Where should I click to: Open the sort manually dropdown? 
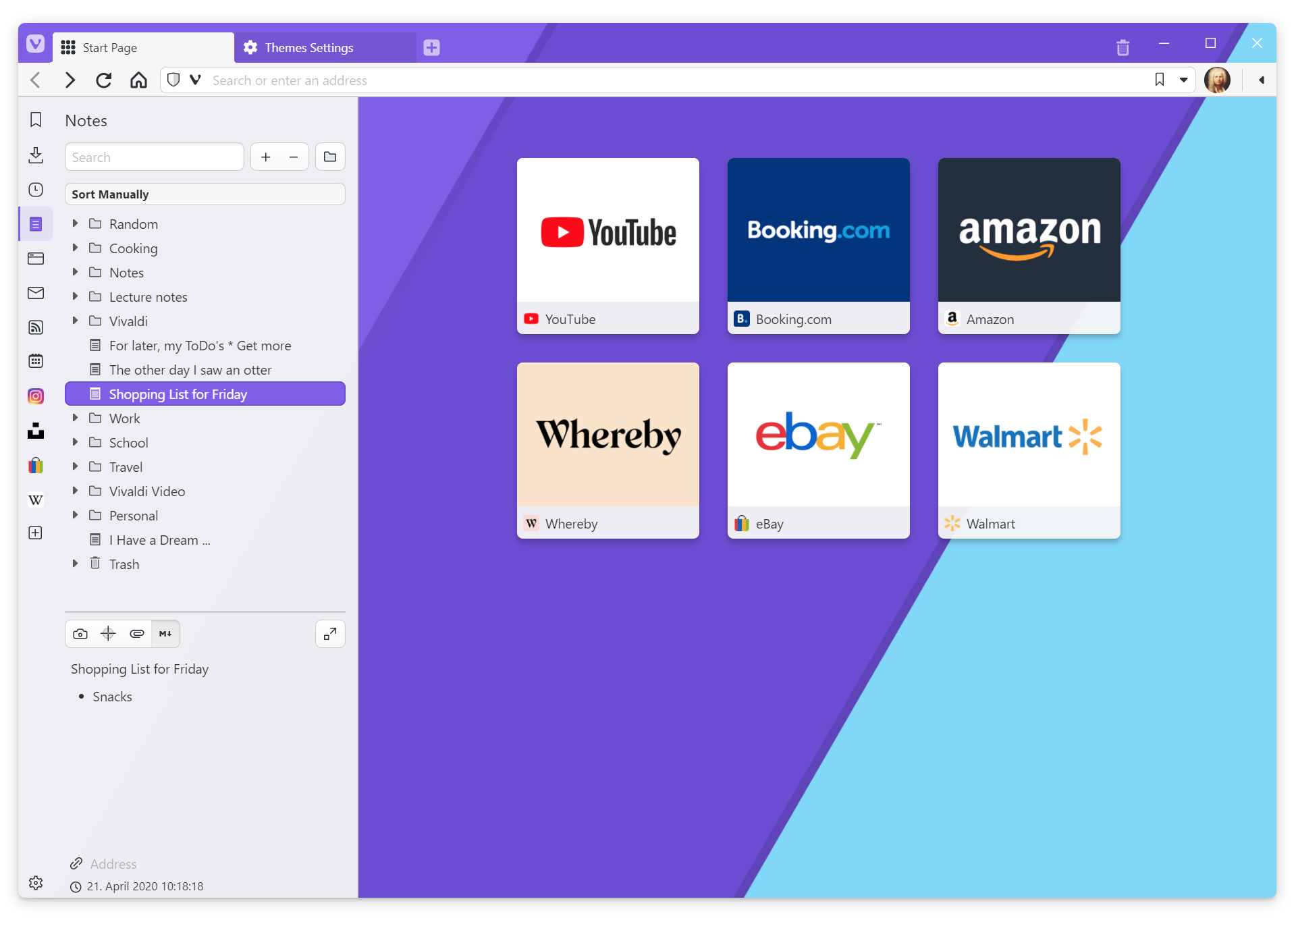click(205, 194)
